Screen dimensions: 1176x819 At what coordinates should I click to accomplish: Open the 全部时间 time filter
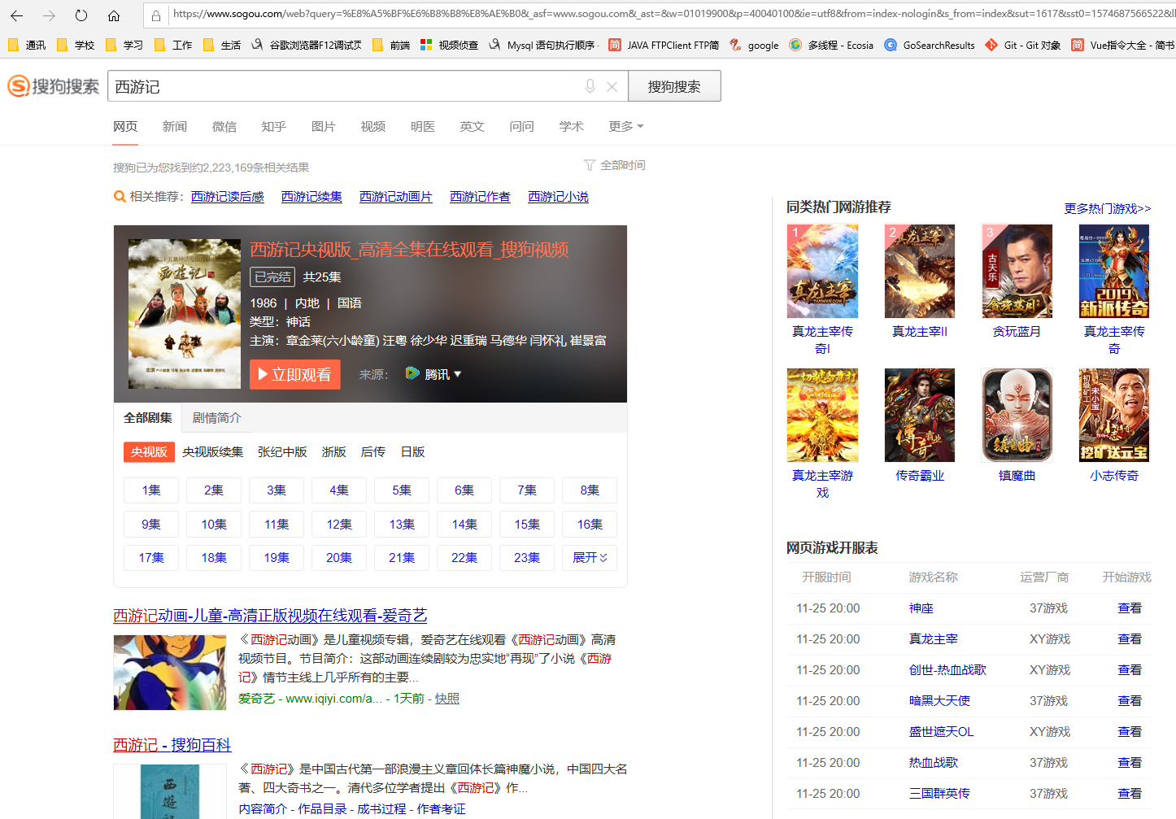[x=615, y=165]
